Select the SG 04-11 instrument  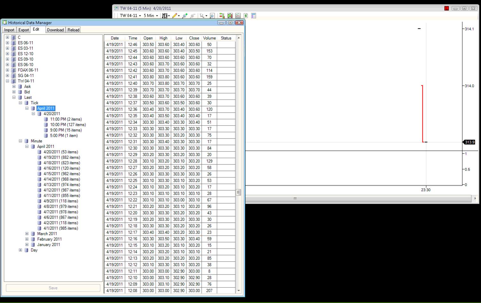(26, 76)
